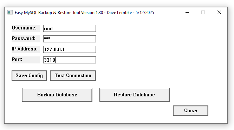Select the IP Address input field
Screen dimensions: 234x130
click(x=70, y=49)
